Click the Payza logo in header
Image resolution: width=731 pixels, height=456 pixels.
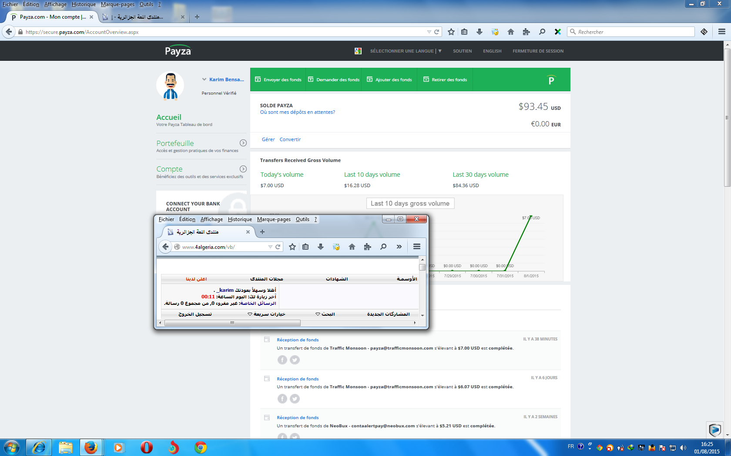click(x=178, y=51)
